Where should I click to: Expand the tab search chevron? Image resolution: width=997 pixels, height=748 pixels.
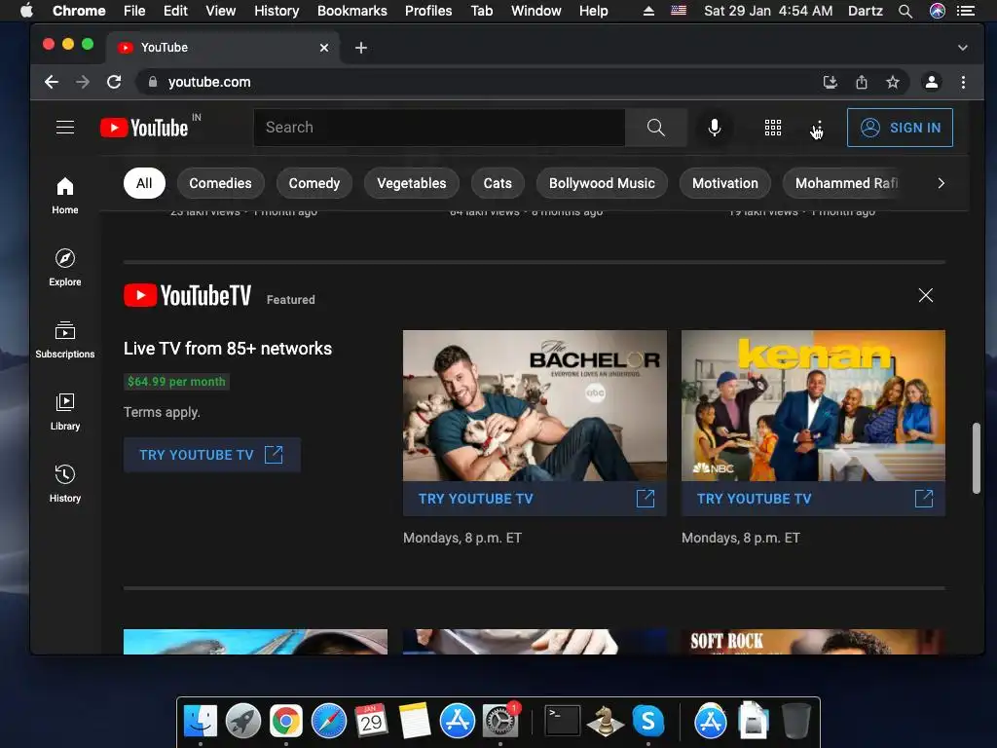click(963, 48)
